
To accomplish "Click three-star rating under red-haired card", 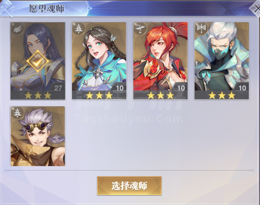I will pyautogui.click(x=160, y=95).
